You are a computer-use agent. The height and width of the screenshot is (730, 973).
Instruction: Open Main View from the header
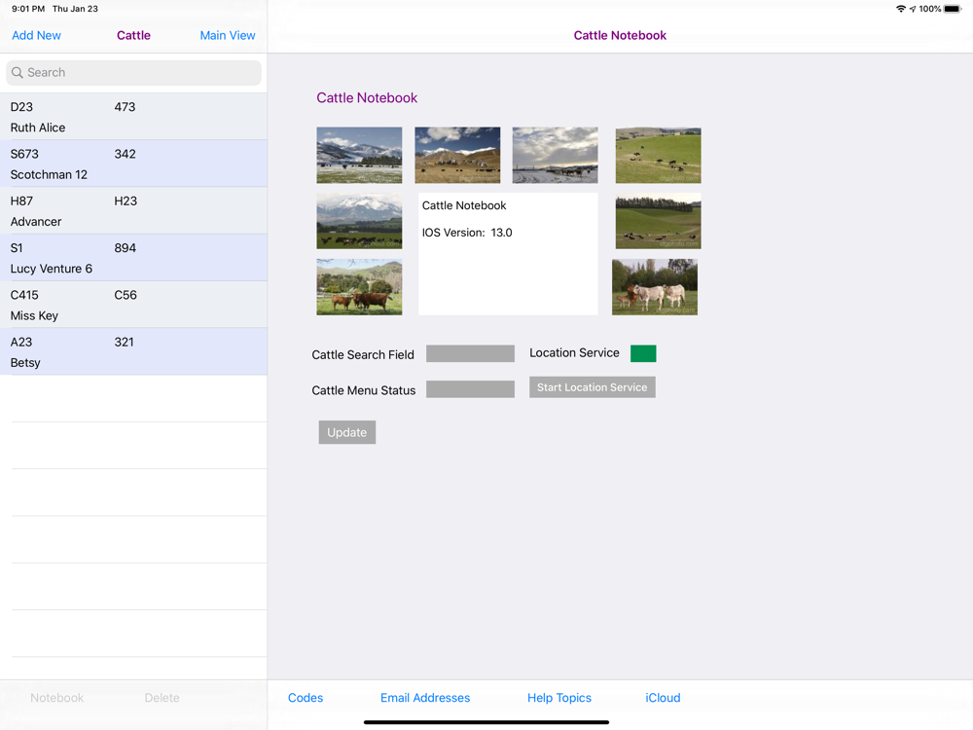227,35
